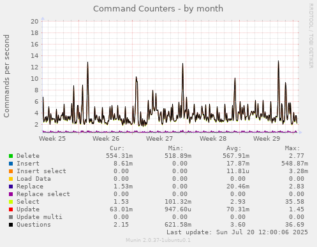Click the y-axis value 10

click(x=34, y=79)
